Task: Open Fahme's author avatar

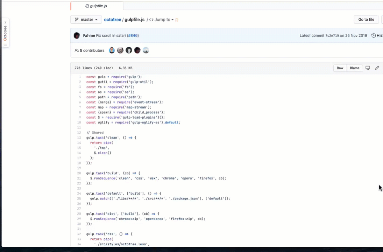Action: click(77, 35)
